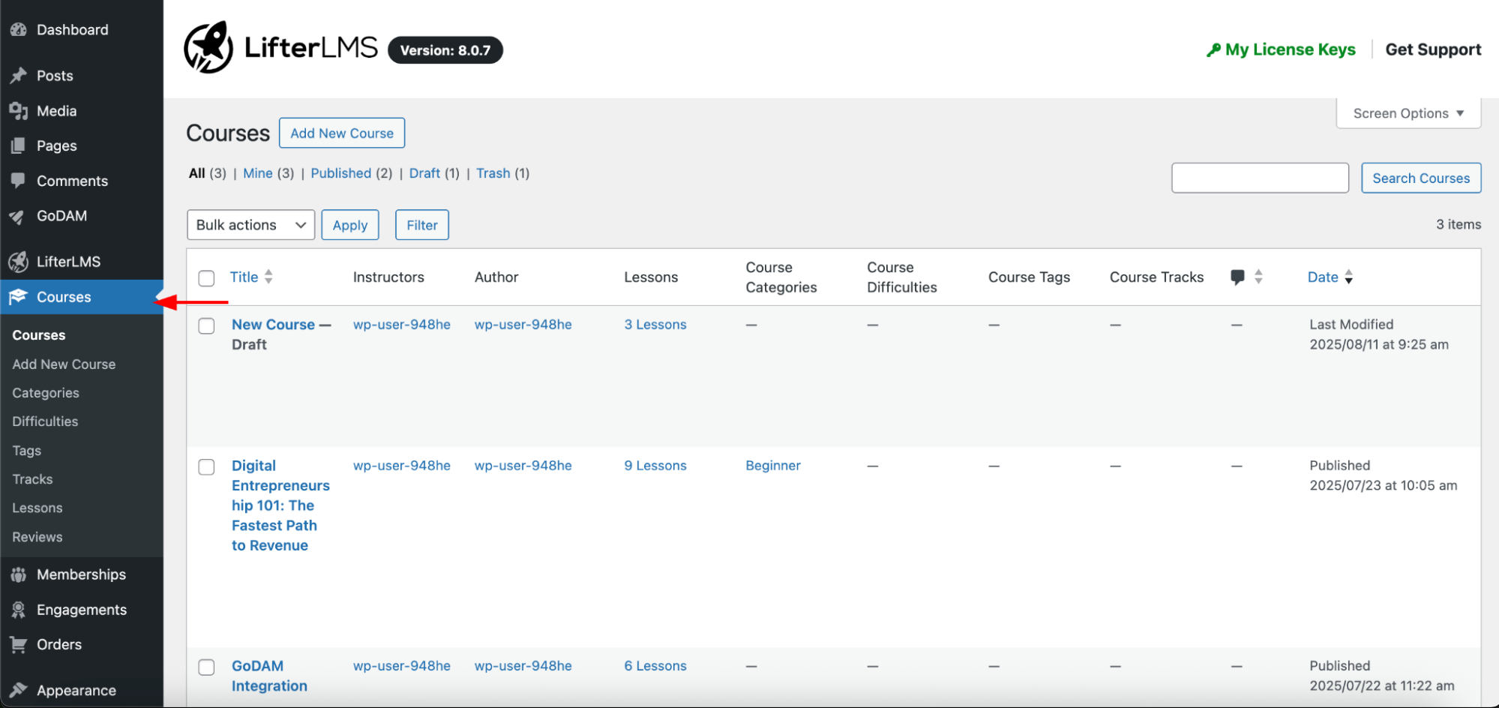Expand the Screen Options panel
This screenshot has width=1499, height=708.
1408,113
